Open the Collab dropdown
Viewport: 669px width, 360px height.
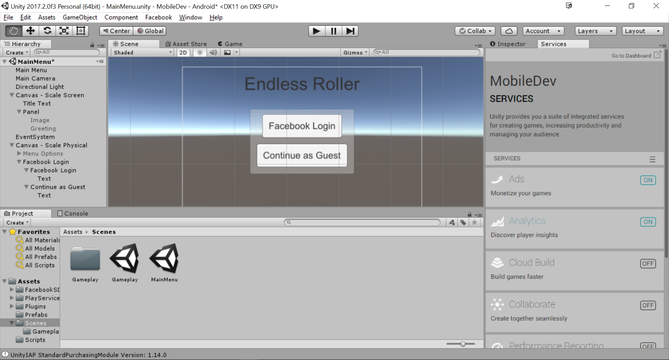click(475, 31)
